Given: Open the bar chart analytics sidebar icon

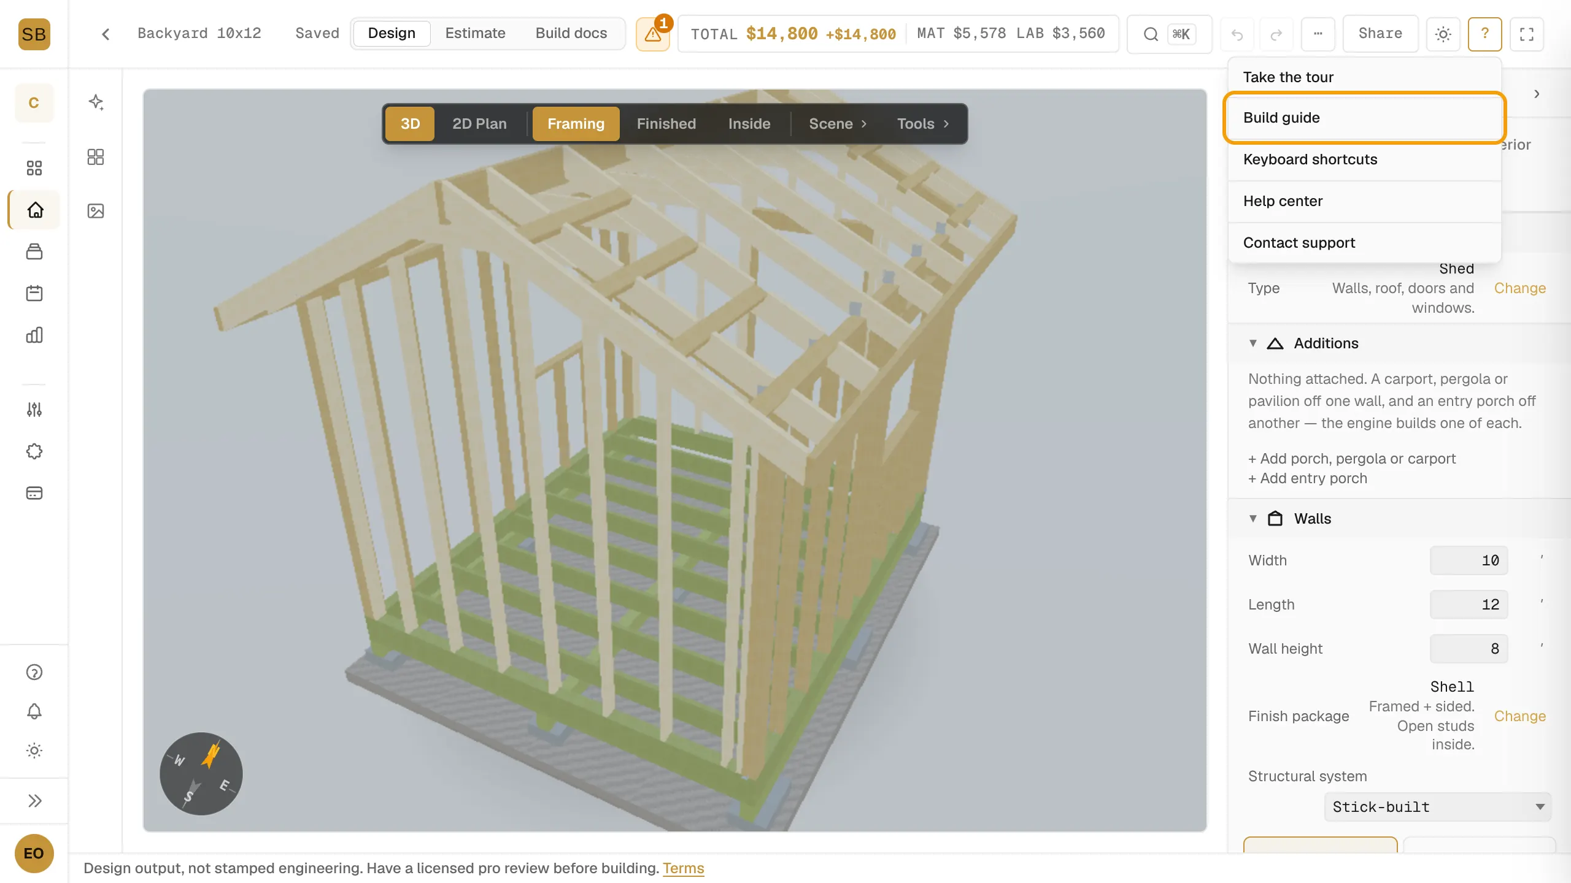Looking at the screenshot, I should (34, 335).
